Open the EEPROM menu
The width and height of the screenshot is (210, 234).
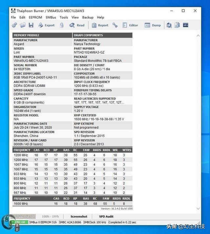point(35,17)
